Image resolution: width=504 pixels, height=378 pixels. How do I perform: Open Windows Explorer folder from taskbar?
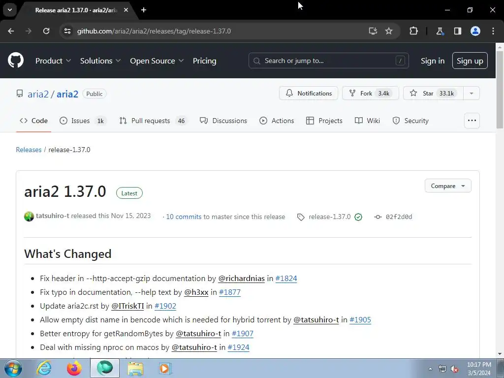[135, 368]
